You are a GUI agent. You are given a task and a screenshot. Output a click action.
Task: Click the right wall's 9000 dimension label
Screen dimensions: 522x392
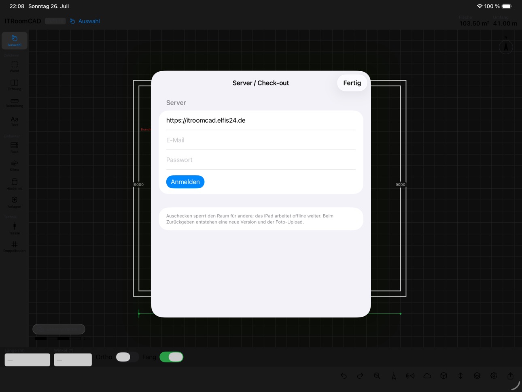(x=400, y=185)
